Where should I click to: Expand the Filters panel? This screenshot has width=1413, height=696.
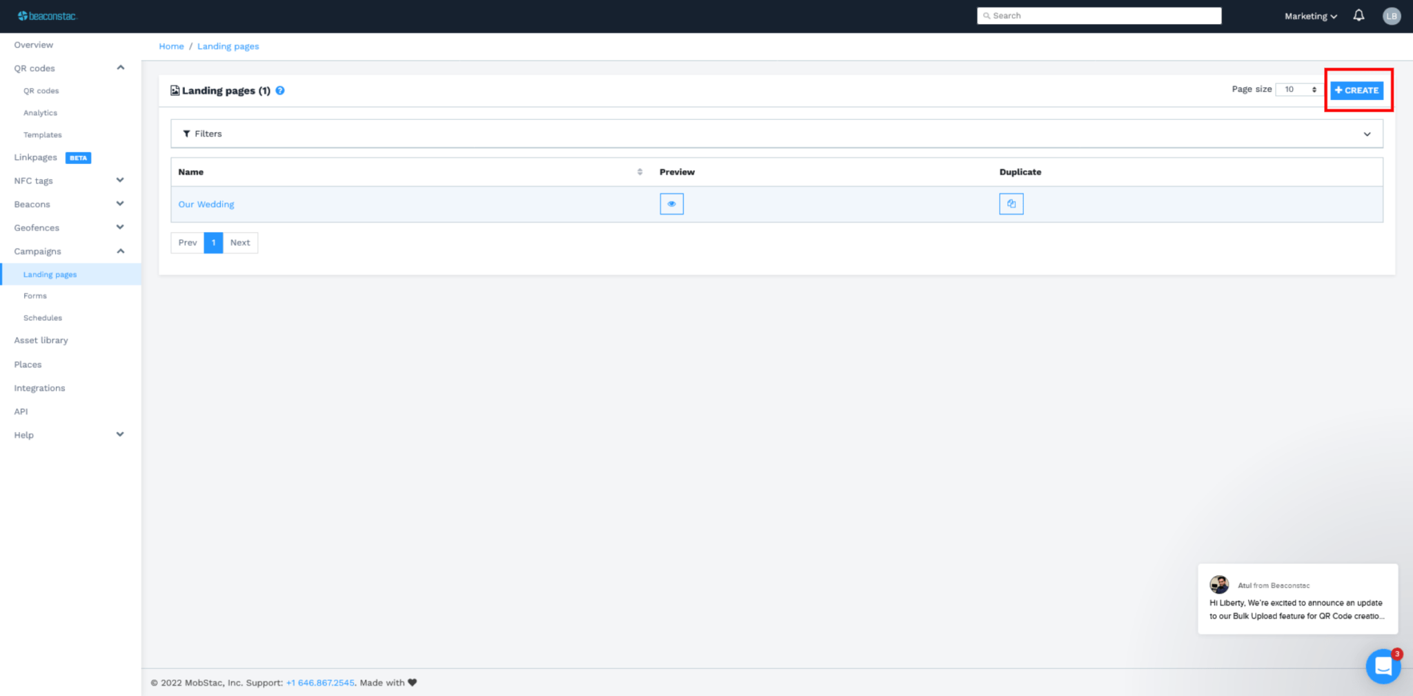click(776, 134)
